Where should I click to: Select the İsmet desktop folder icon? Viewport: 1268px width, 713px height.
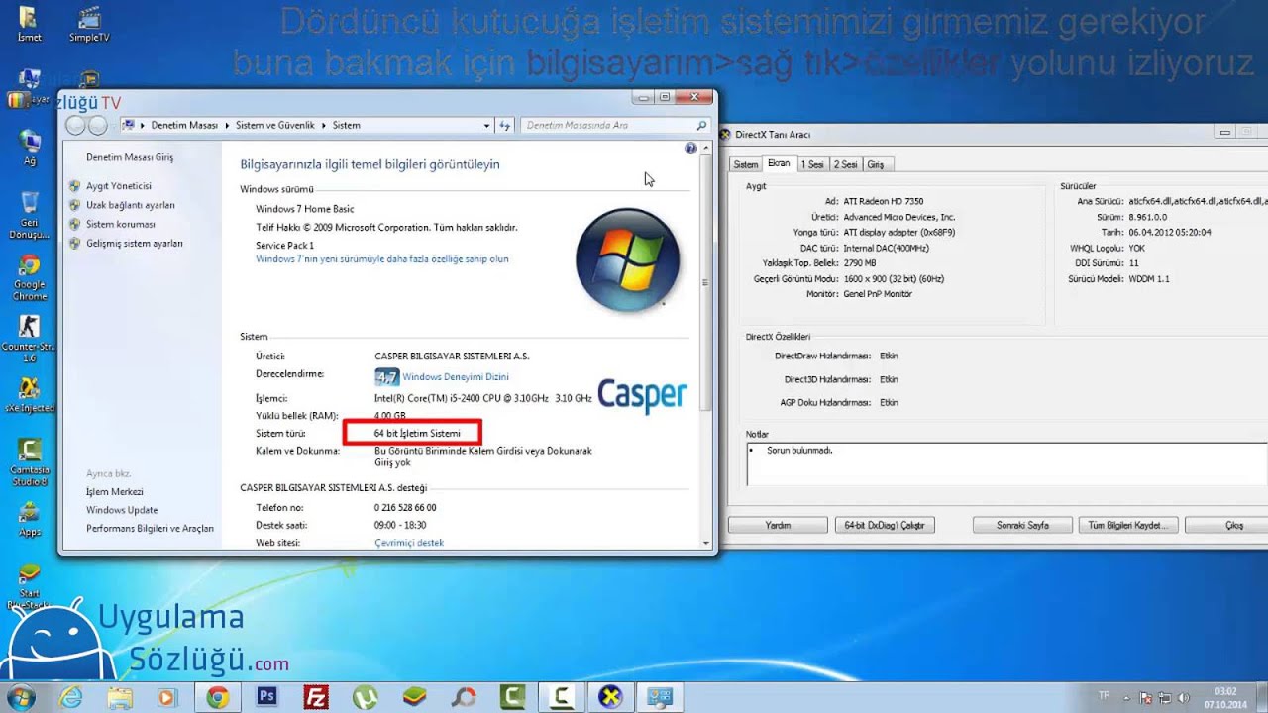pos(29,24)
